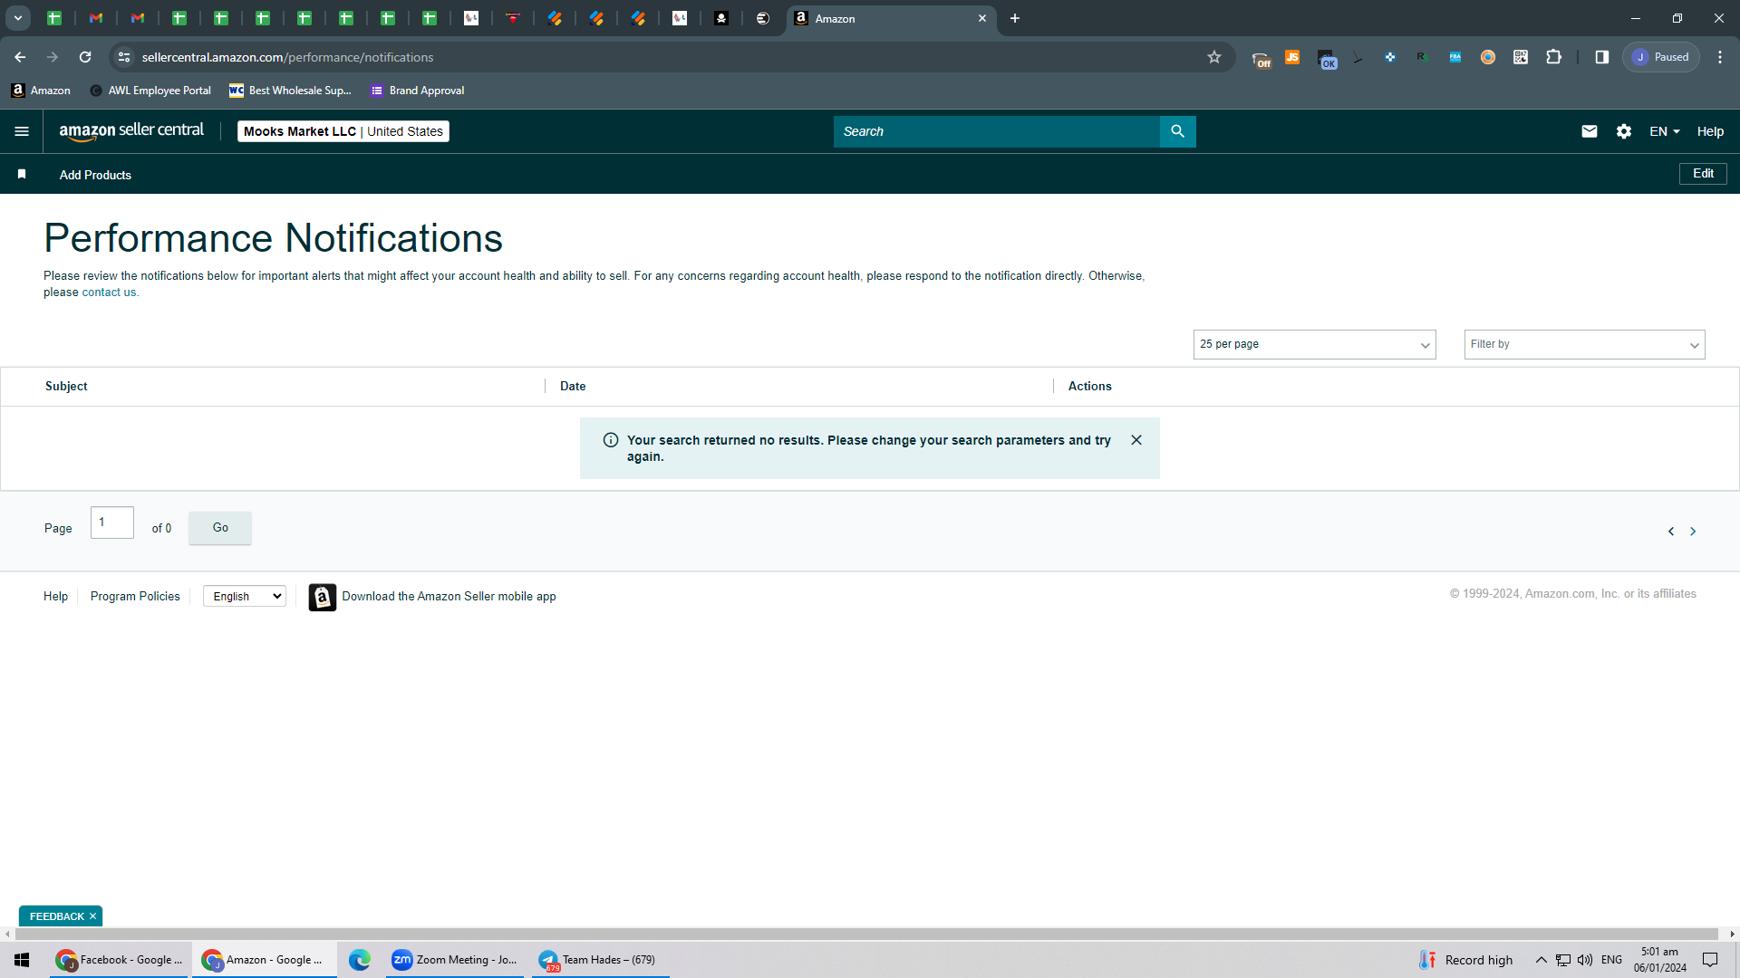The height and width of the screenshot is (978, 1740).
Task: Follow the contact us link
Action: point(109,292)
